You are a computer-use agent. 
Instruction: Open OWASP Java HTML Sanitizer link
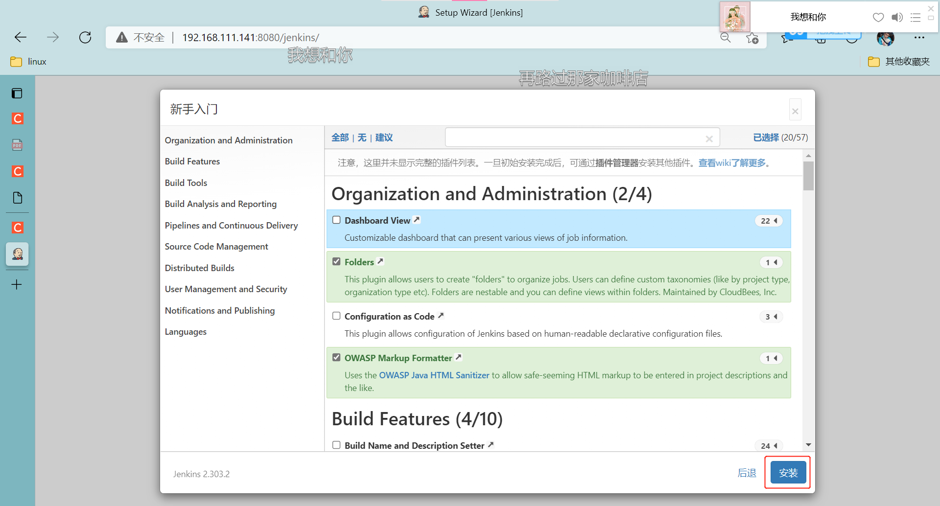point(434,375)
